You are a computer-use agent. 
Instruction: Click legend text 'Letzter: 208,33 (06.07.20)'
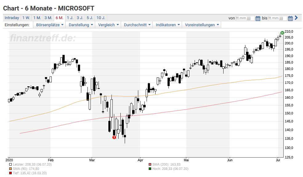tap(32, 164)
